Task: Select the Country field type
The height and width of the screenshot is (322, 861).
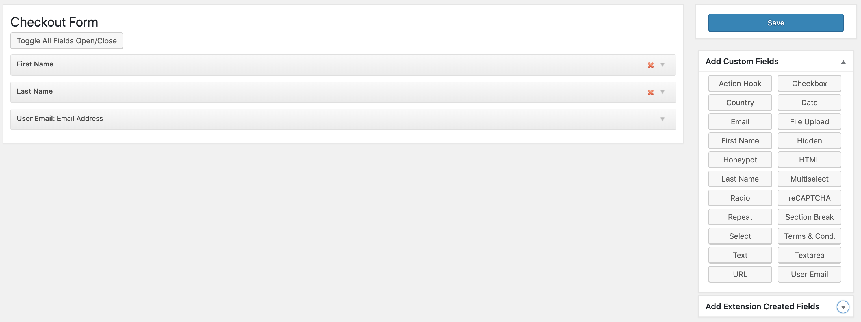Action: click(740, 102)
